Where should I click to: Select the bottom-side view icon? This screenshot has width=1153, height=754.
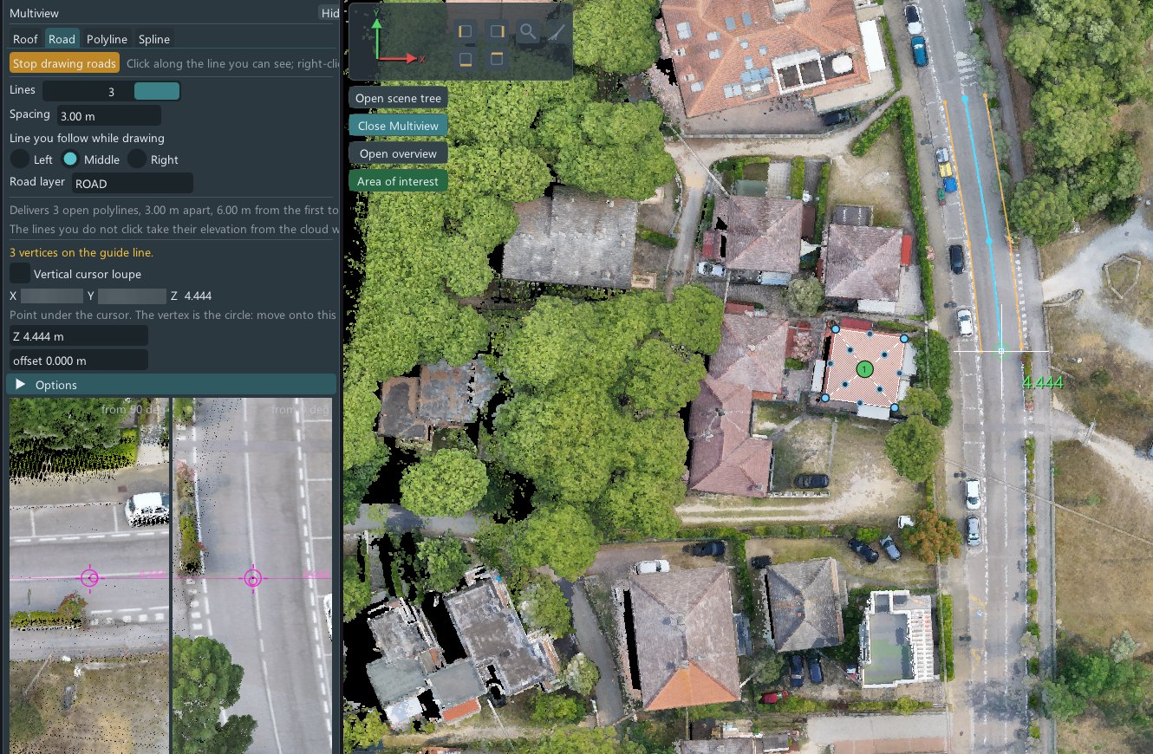coord(466,59)
